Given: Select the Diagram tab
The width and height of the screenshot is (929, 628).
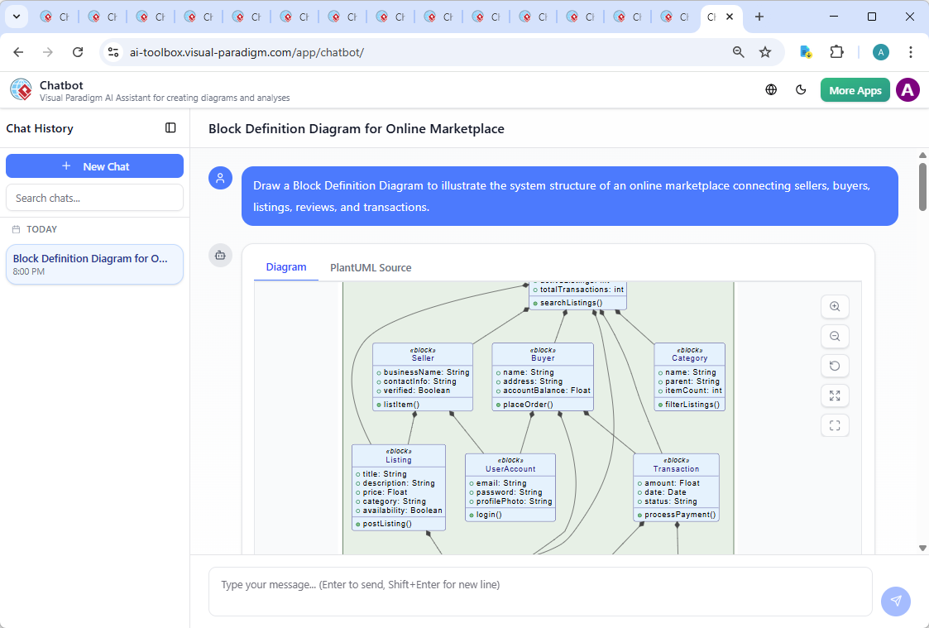Looking at the screenshot, I should 286,267.
